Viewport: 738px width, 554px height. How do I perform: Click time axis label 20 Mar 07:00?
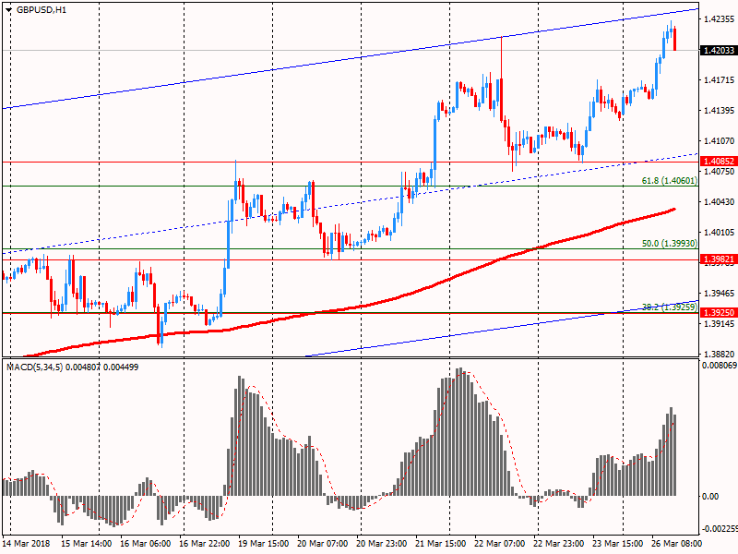(x=322, y=543)
